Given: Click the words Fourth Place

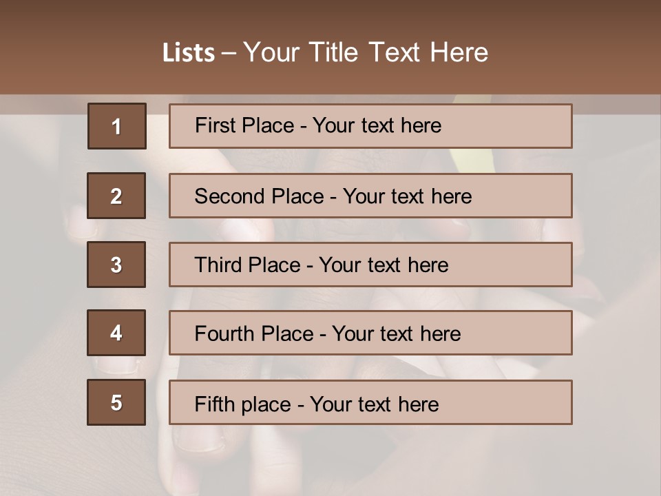Looking at the screenshot, I should [254, 333].
